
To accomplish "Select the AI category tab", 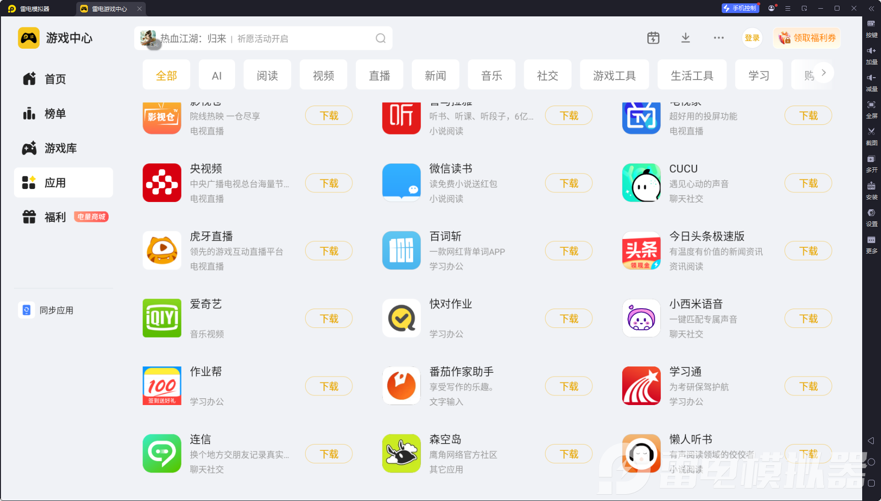I will [x=217, y=75].
